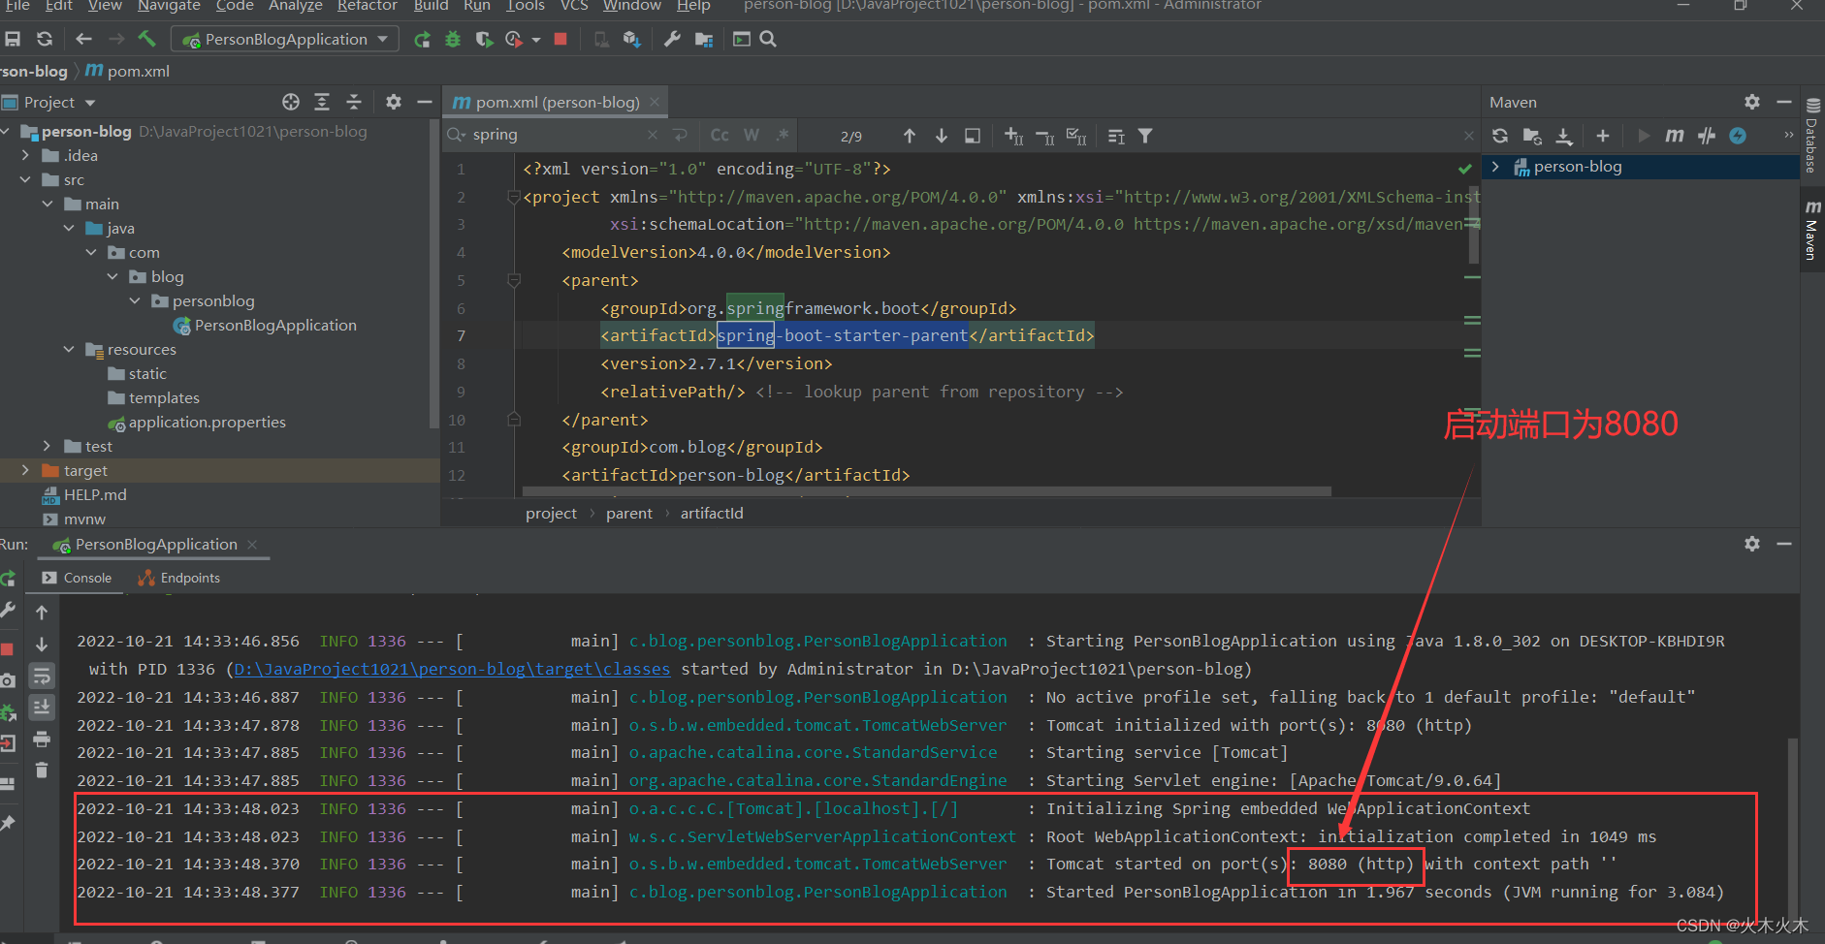1825x944 pixels.
Task: Expand the test folder
Action: [47, 446]
